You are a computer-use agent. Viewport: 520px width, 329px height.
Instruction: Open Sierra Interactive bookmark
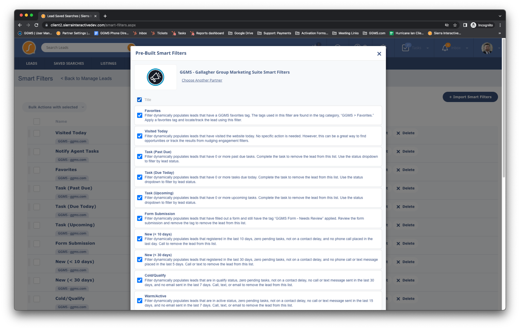pos(445,33)
